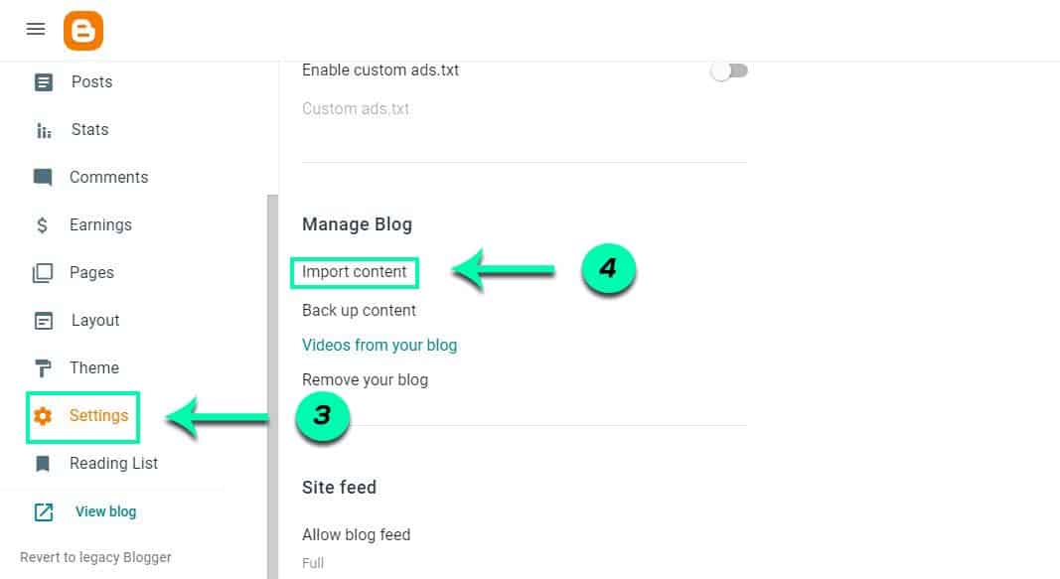Click Back up content option
This screenshot has height=579, width=1060.
click(x=359, y=310)
